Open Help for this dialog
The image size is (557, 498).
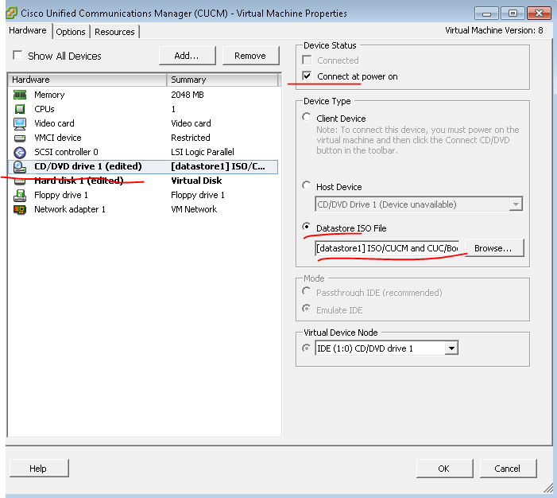38,469
